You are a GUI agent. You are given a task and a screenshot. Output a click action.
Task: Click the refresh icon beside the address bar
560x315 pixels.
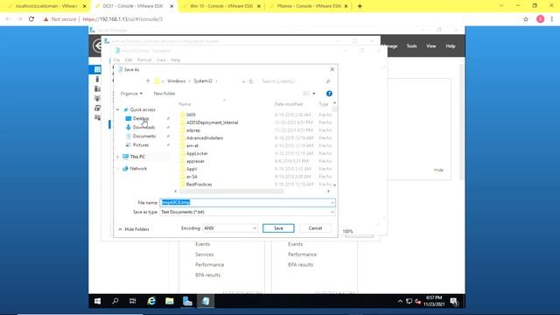251,81
